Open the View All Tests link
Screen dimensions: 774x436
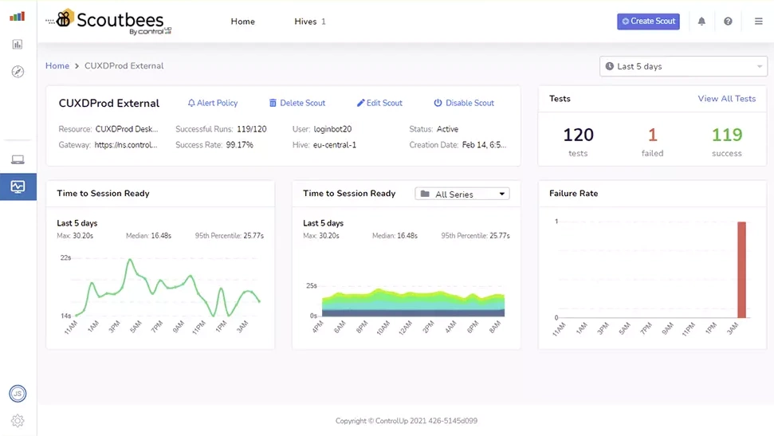726,99
